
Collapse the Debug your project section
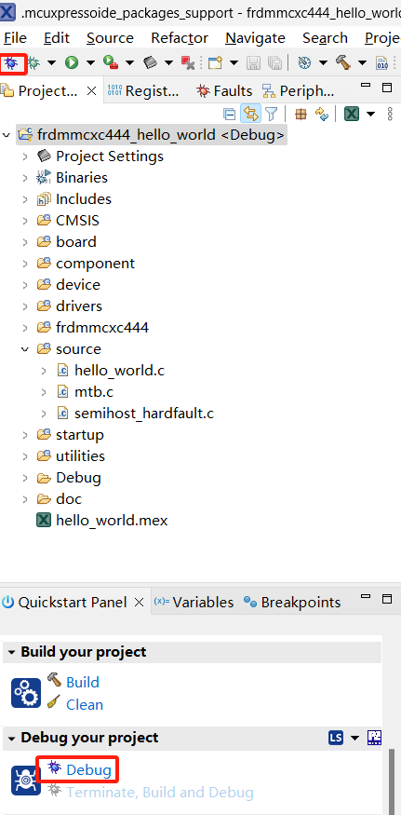[11, 738]
